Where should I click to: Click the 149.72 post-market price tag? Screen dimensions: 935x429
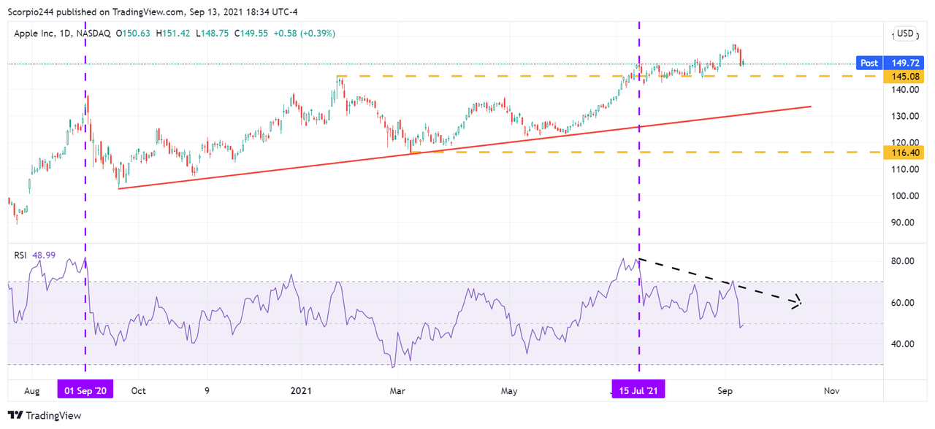pos(904,63)
